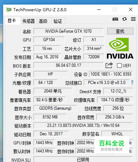Select the NVIDIA GeForce GTX 1070 name field
The image size is (138, 162).
(x=68, y=31)
